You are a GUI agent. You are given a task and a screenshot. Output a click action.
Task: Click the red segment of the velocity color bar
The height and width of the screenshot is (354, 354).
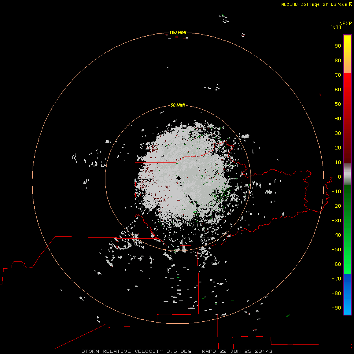[x=347, y=118]
